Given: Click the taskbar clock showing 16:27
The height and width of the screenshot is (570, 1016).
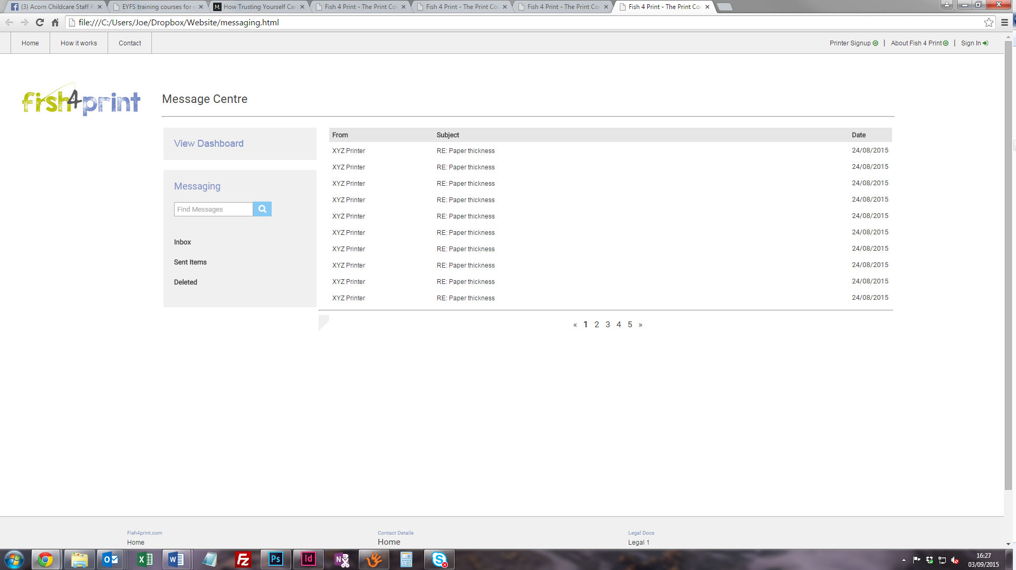Looking at the screenshot, I should point(983,560).
